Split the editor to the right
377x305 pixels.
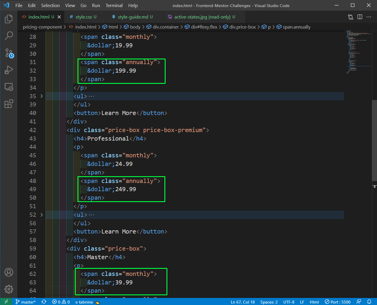point(360,17)
